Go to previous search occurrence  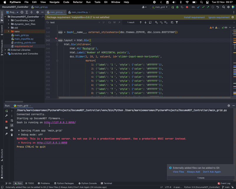pos(141,22)
